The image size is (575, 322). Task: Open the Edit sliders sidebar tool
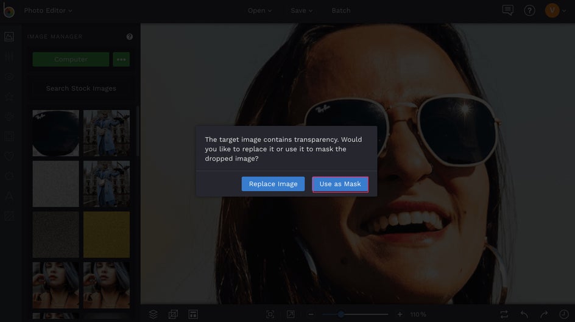9,57
